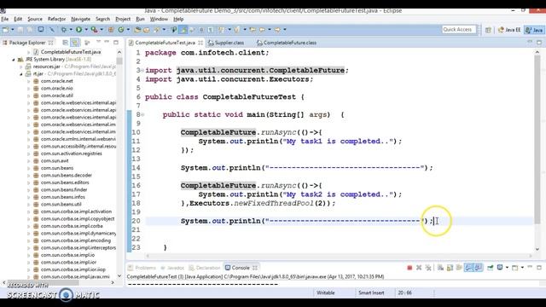The width and height of the screenshot is (546, 307).
Task: Click in the Quick Access field
Action: pos(459,30)
